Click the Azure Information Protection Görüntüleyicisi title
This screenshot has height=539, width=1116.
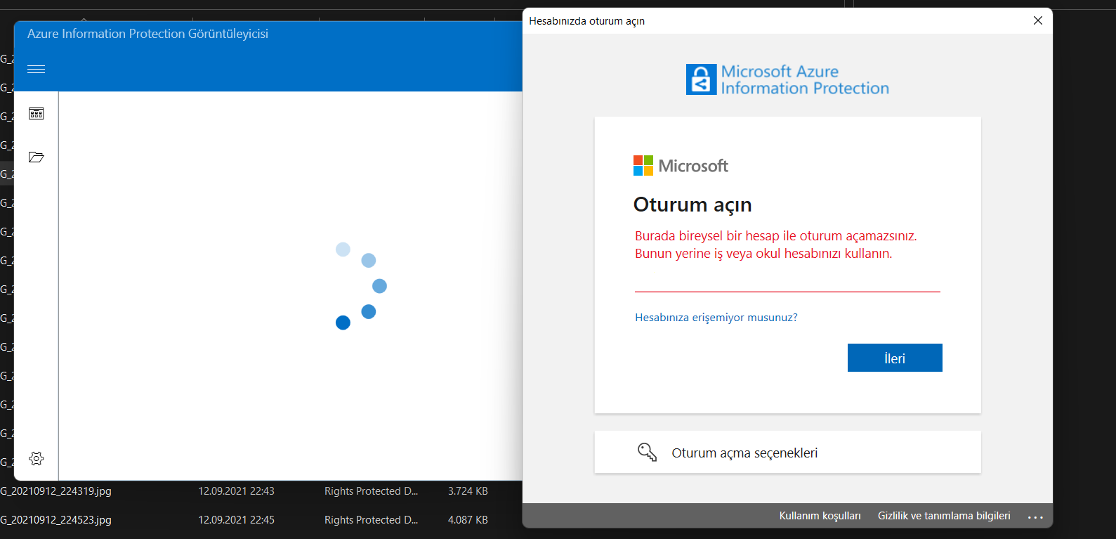point(147,34)
